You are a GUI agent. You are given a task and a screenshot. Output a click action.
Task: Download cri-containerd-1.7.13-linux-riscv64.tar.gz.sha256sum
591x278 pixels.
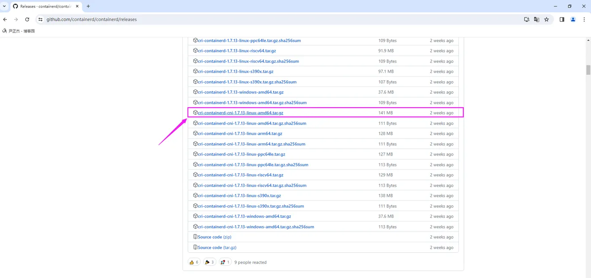248,61
